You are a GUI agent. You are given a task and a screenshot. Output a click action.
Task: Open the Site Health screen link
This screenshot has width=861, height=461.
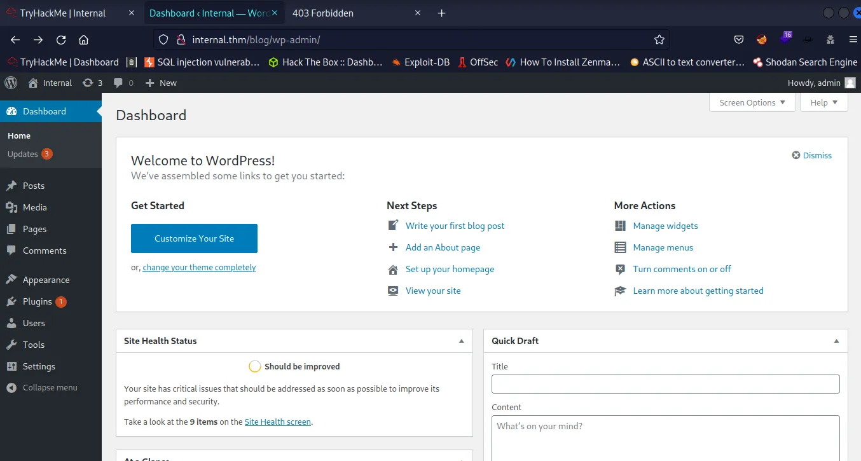coord(277,422)
